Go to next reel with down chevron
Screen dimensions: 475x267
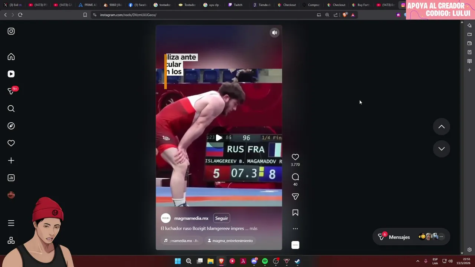[x=442, y=149]
